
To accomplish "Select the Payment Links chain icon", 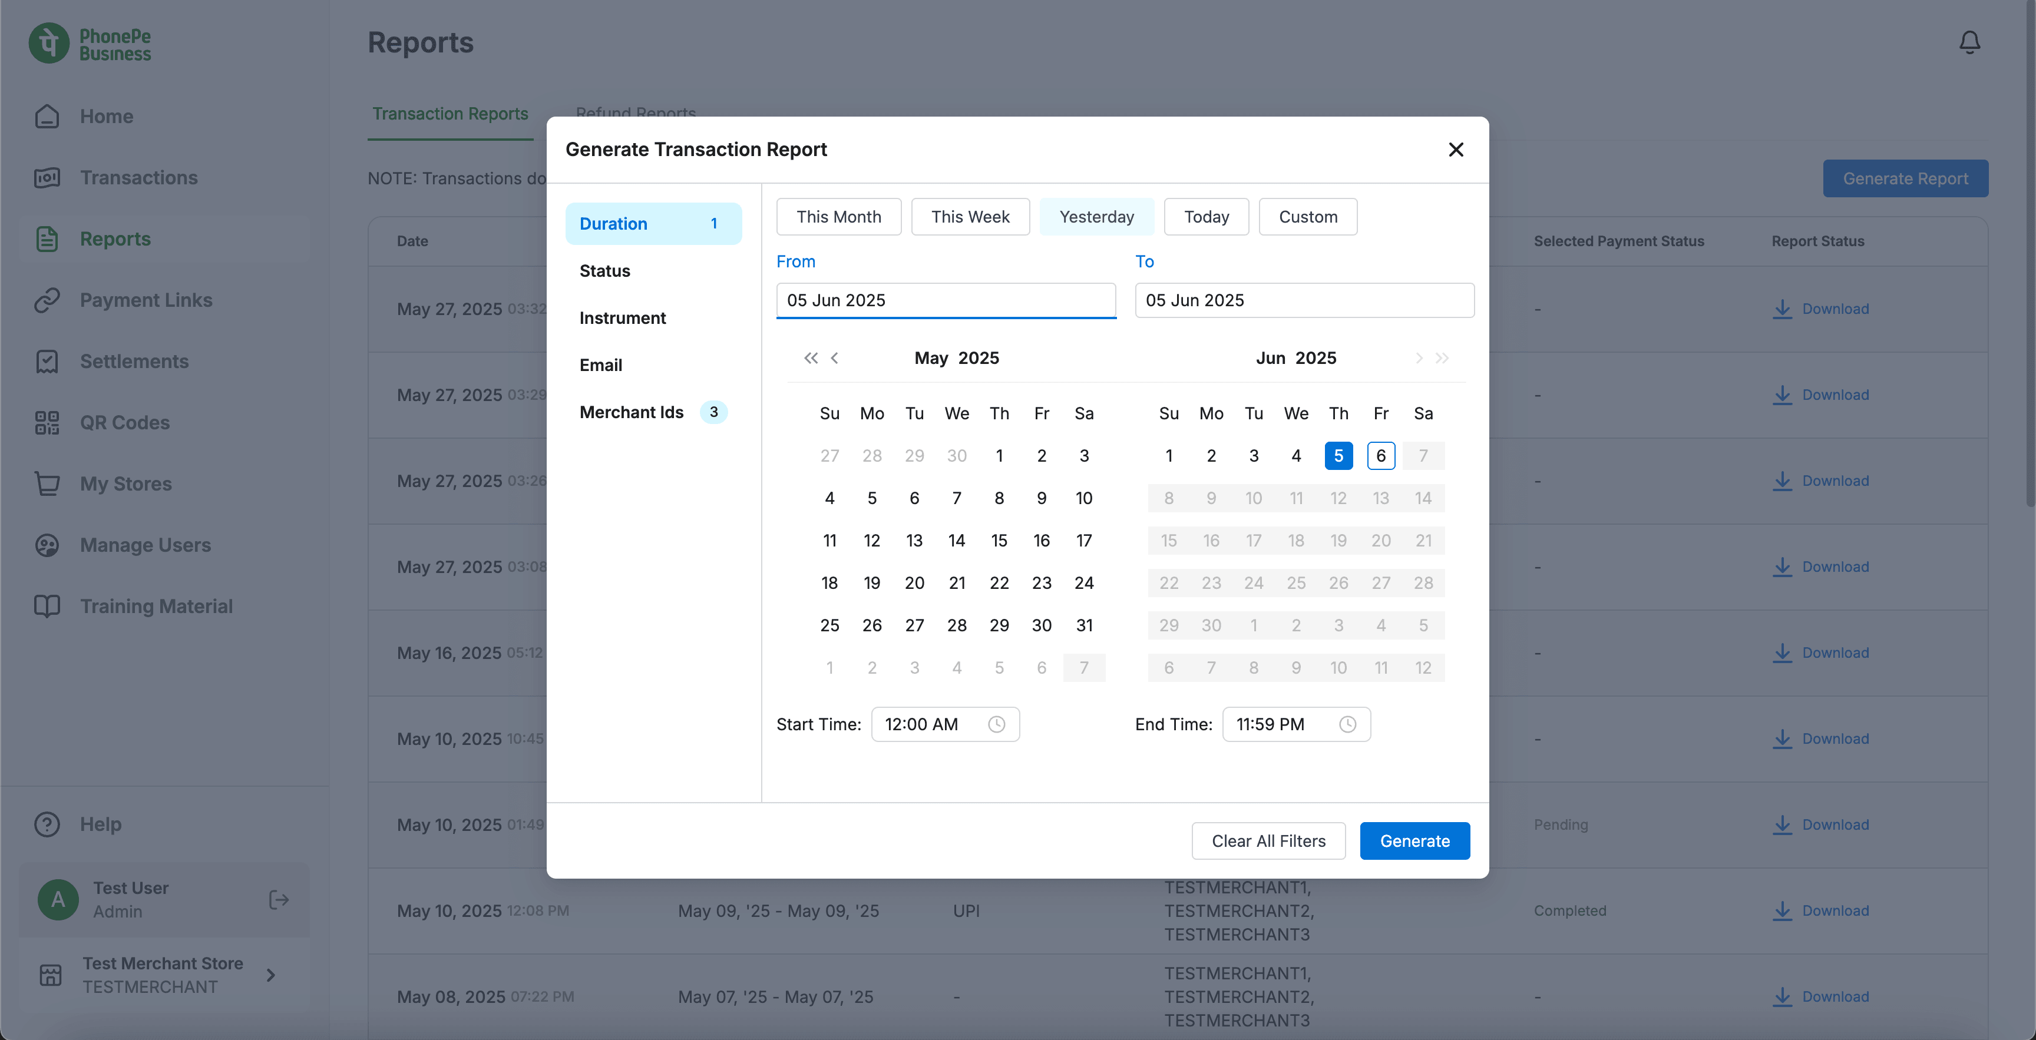I will pyautogui.click(x=47, y=300).
